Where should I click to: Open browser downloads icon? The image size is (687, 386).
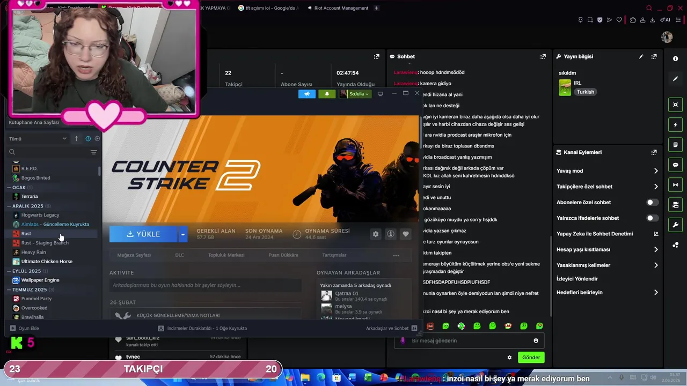coord(652,20)
